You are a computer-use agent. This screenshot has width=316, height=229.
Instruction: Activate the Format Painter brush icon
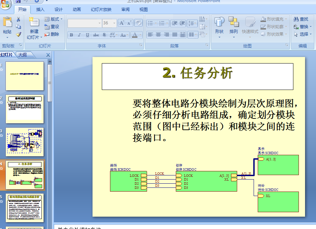click(19, 34)
